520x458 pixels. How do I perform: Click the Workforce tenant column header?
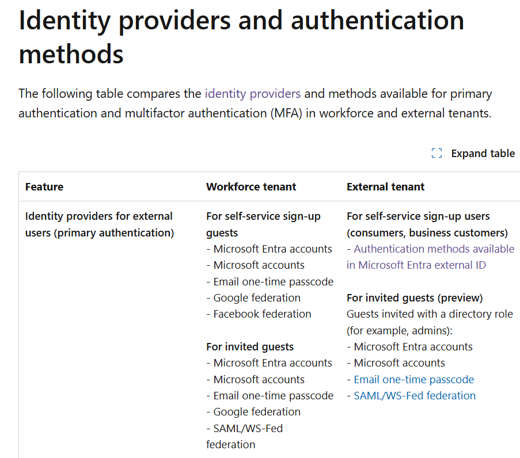coord(251,187)
